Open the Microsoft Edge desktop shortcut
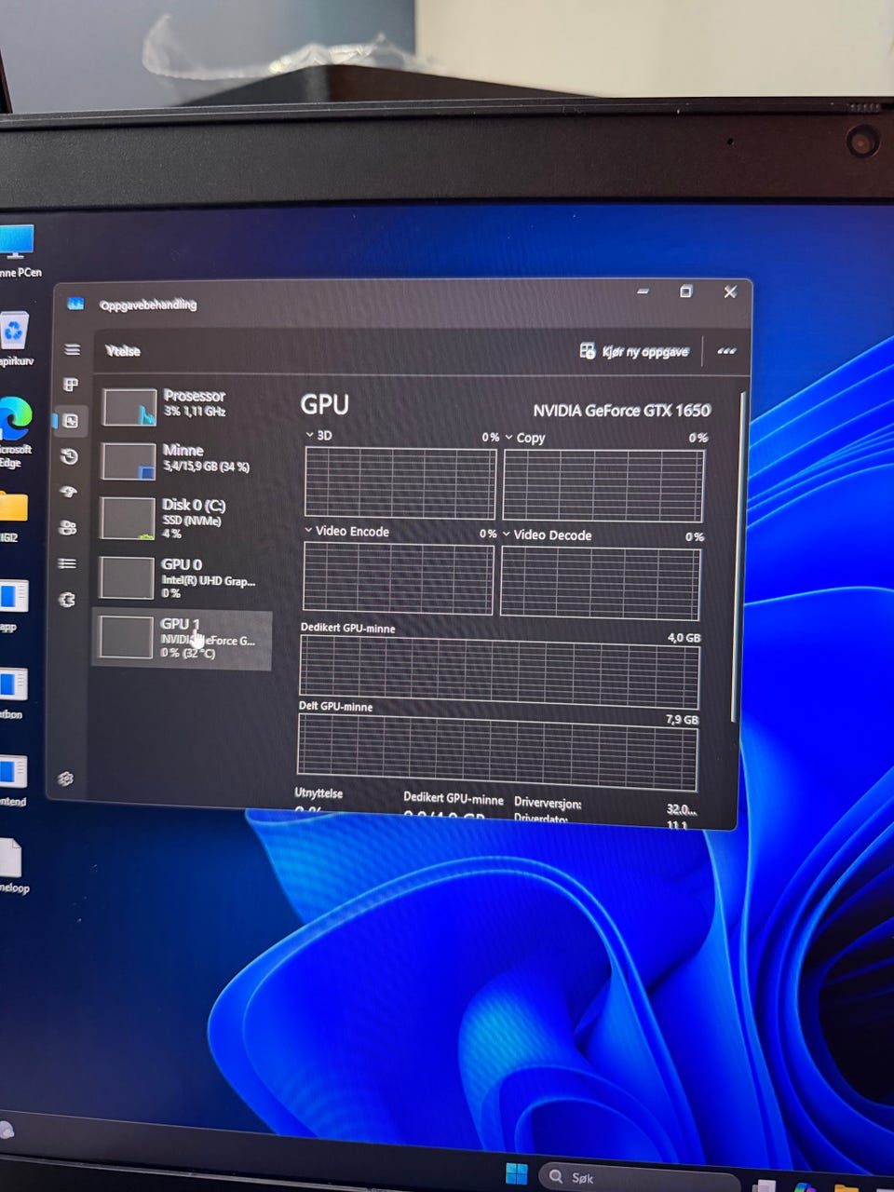894x1192 pixels. (15, 431)
